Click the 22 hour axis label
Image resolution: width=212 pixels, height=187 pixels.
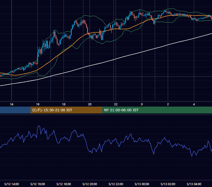click(116, 104)
